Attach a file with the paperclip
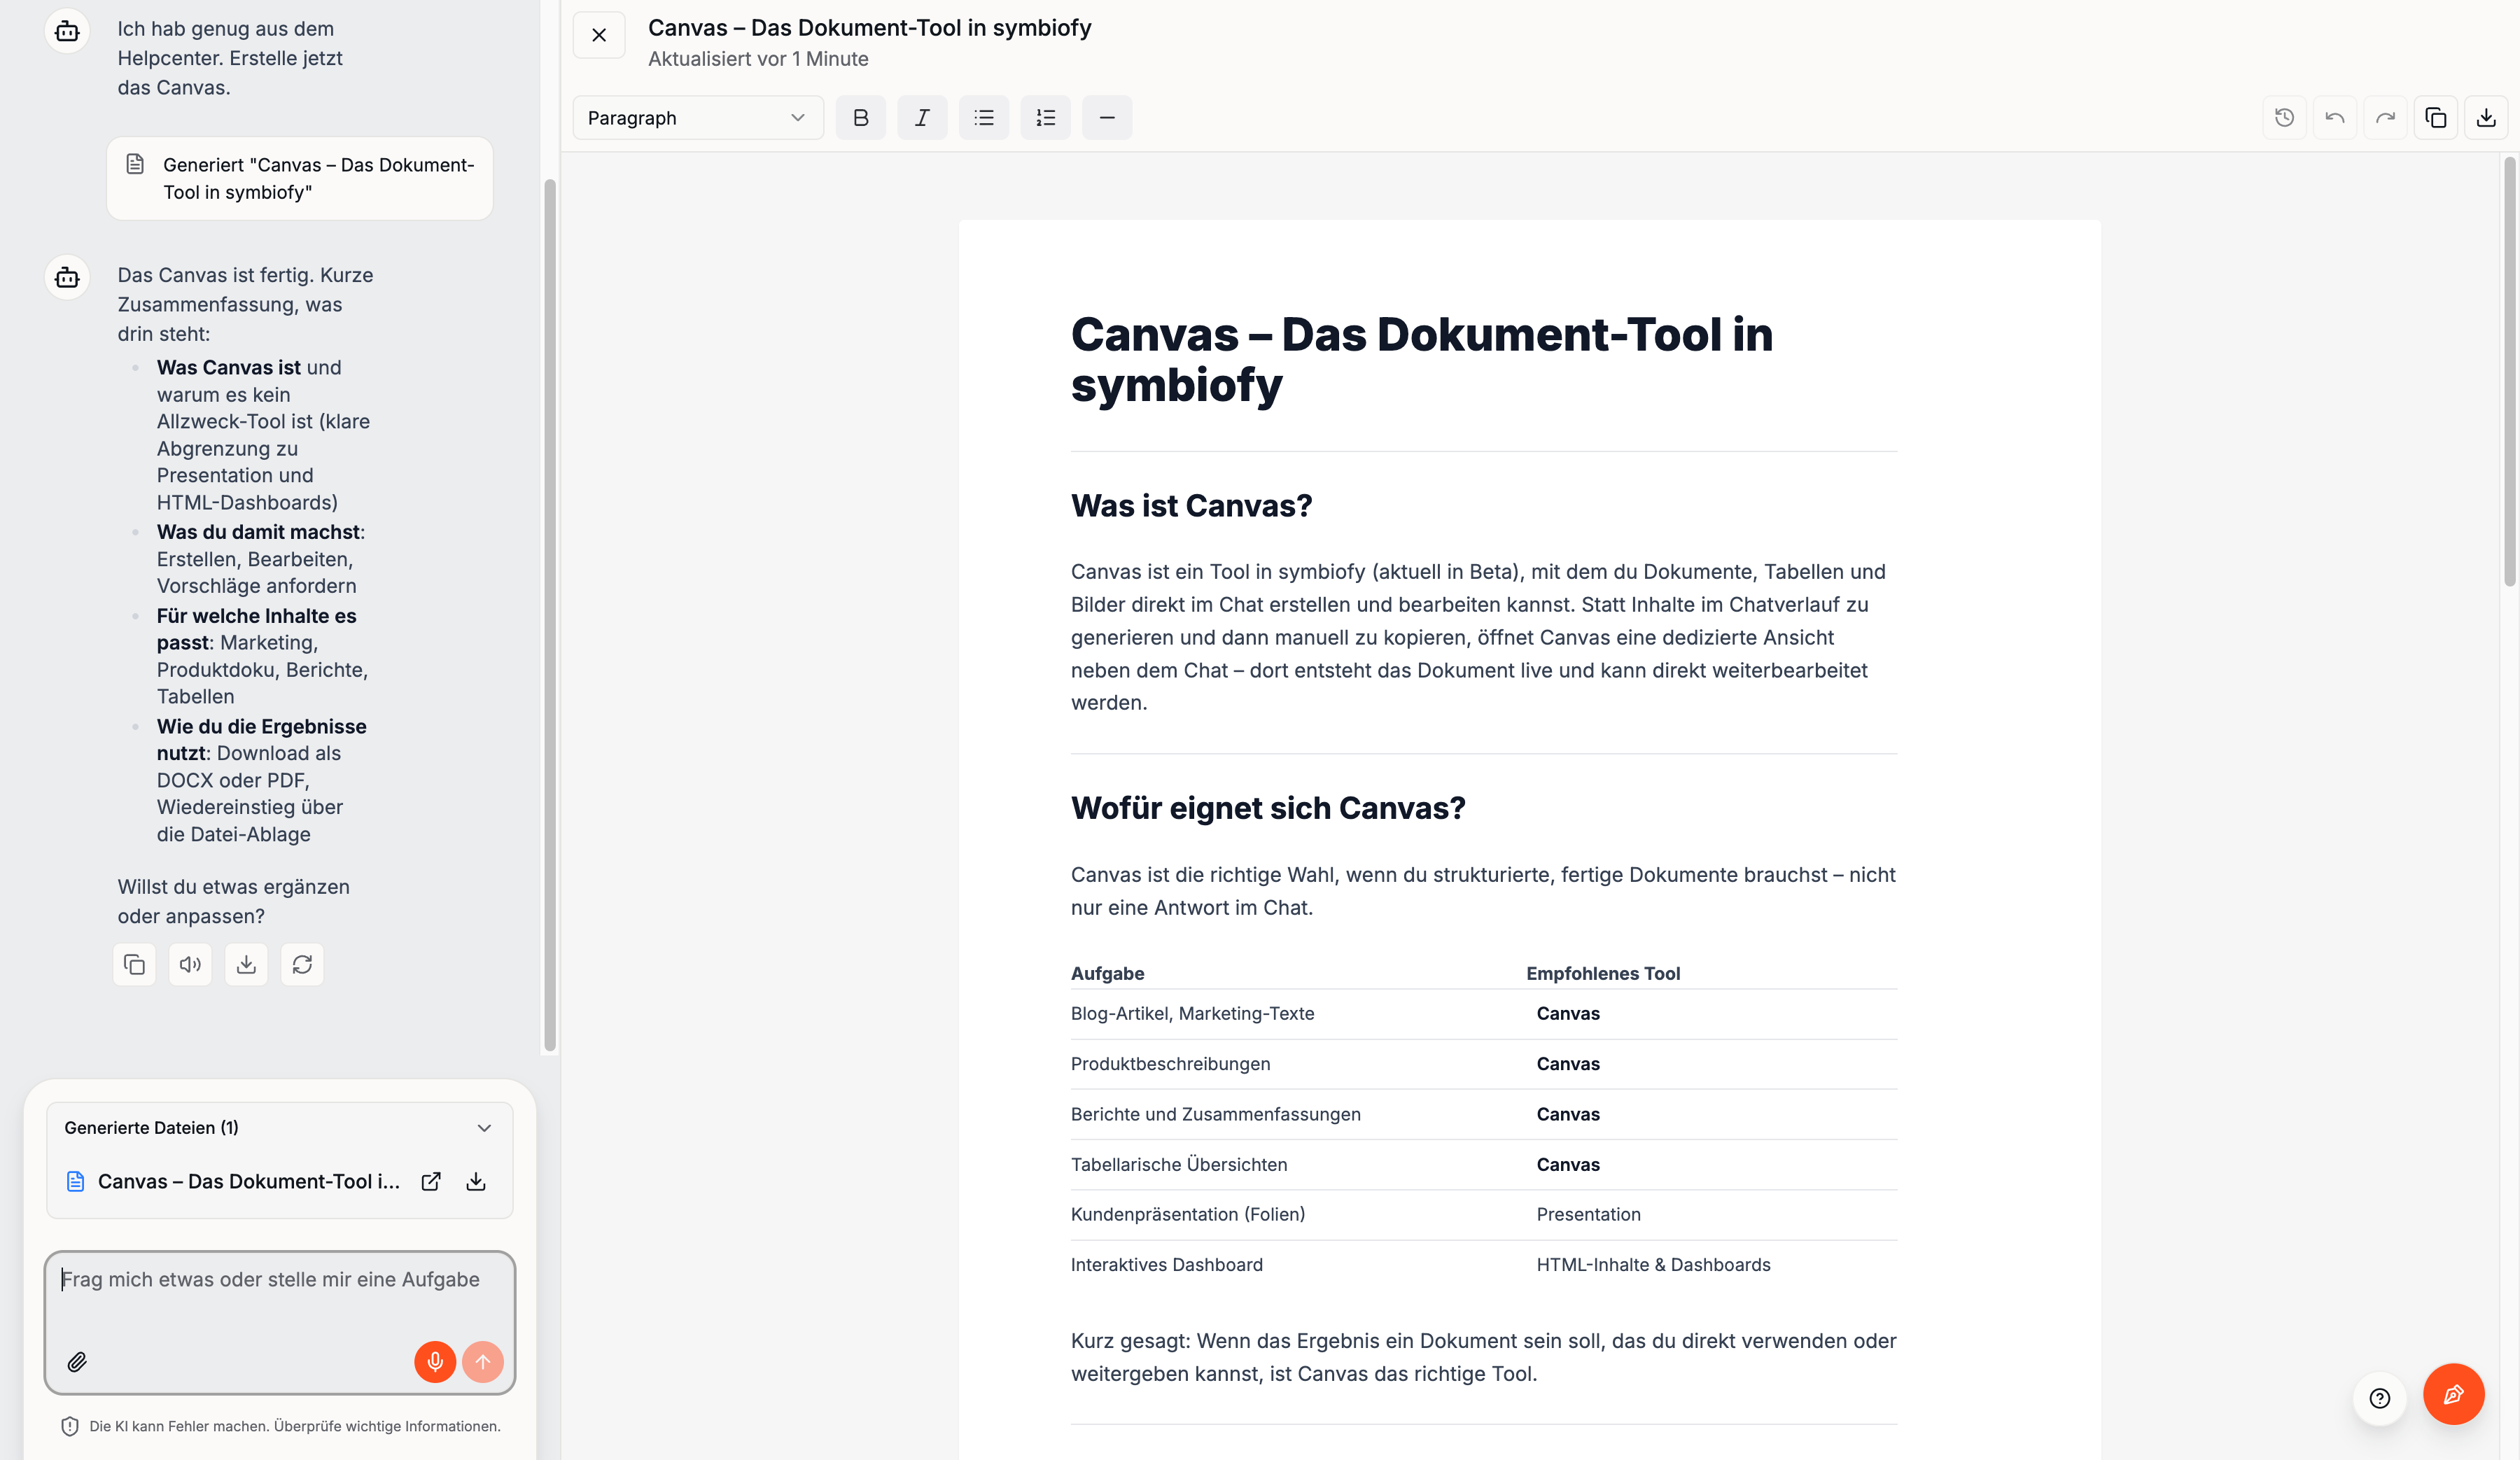 coord(77,1362)
